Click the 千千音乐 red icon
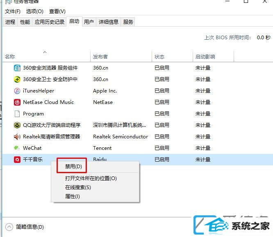 (x=17, y=160)
